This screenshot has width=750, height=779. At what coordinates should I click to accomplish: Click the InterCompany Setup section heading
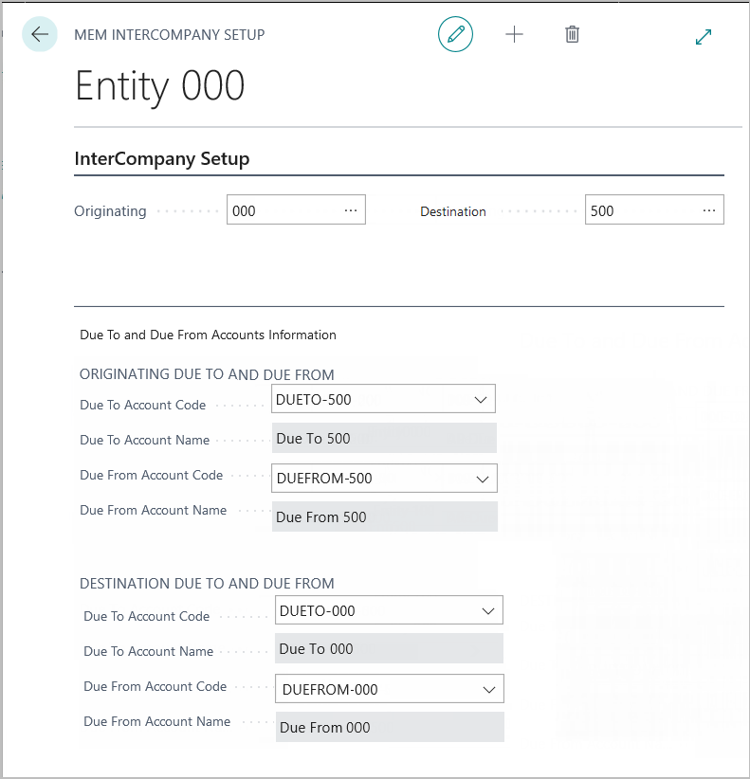(162, 159)
